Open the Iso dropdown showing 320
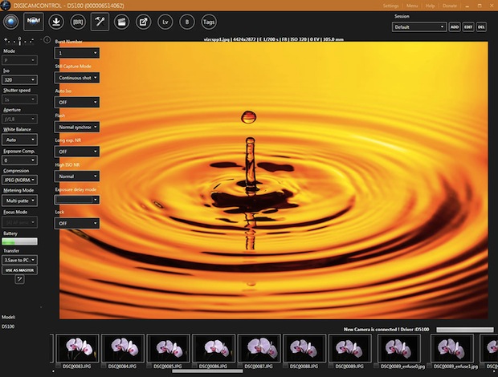This screenshot has height=377, width=498. [x=20, y=79]
